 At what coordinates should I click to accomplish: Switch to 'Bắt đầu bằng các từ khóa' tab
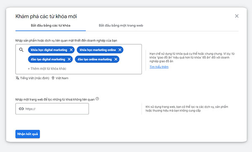click(50, 25)
